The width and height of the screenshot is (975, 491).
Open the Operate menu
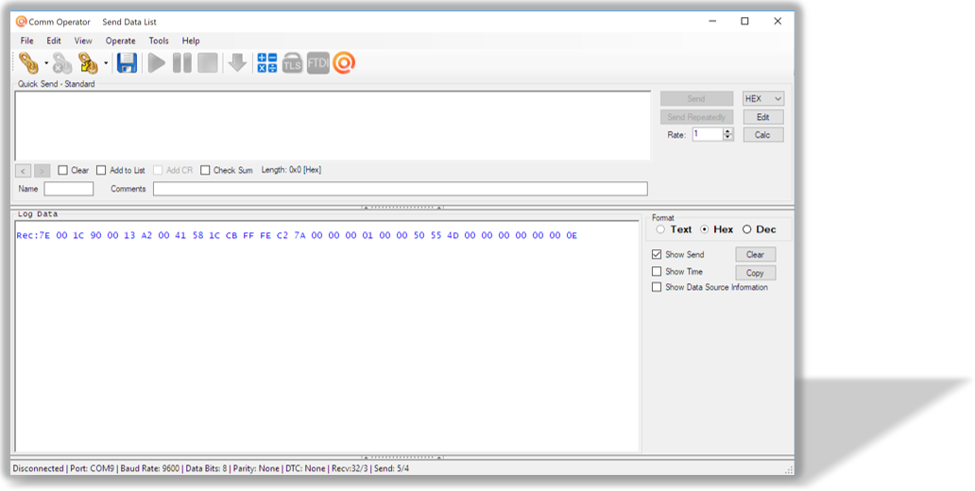pos(121,41)
